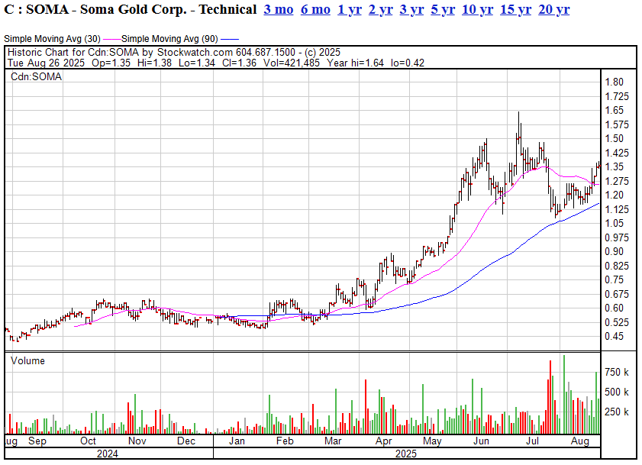The image size is (642, 465).
Task: Click the 'Vol=421,485' value in header
Action: (x=292, y=63)
